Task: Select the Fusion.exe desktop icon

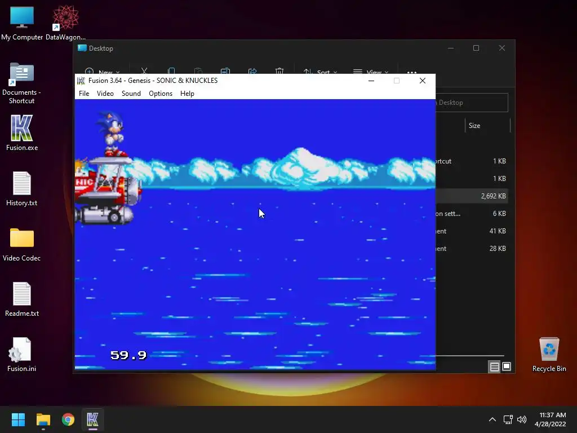Action: click(x=22, y=133)
